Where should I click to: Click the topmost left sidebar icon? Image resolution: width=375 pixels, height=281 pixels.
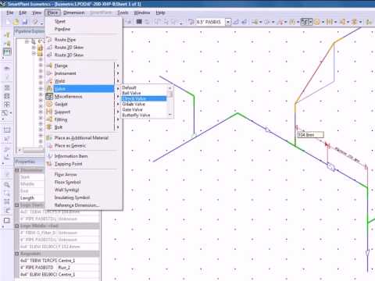click(x=7, y=34)
